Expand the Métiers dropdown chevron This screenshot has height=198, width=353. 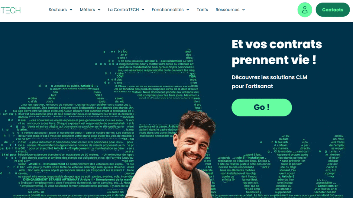[x=99, y=10]
